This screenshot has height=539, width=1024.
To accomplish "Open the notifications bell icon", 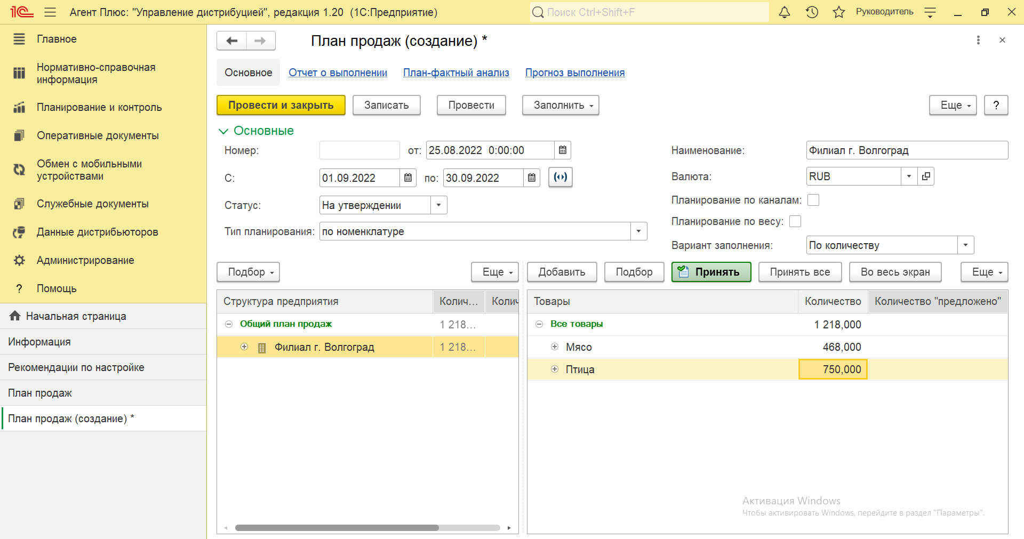I will coord(784,12).
